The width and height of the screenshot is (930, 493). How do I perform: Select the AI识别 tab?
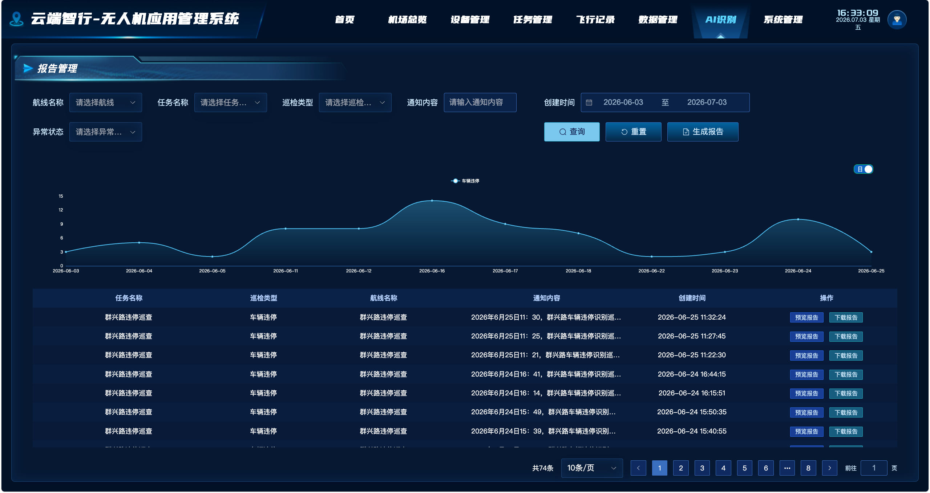coord(721,20)
